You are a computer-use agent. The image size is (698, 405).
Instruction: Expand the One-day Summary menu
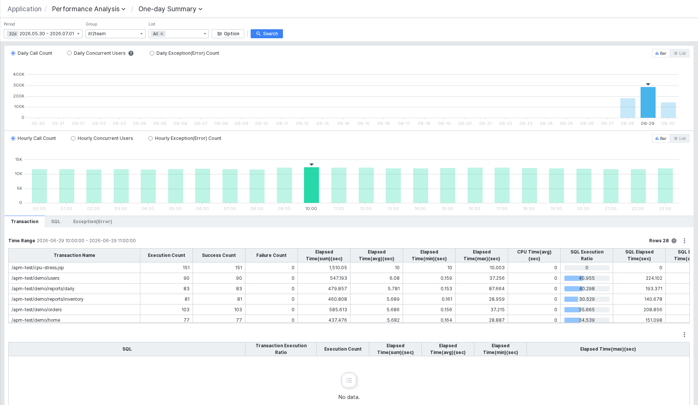[x=170, y=9]
